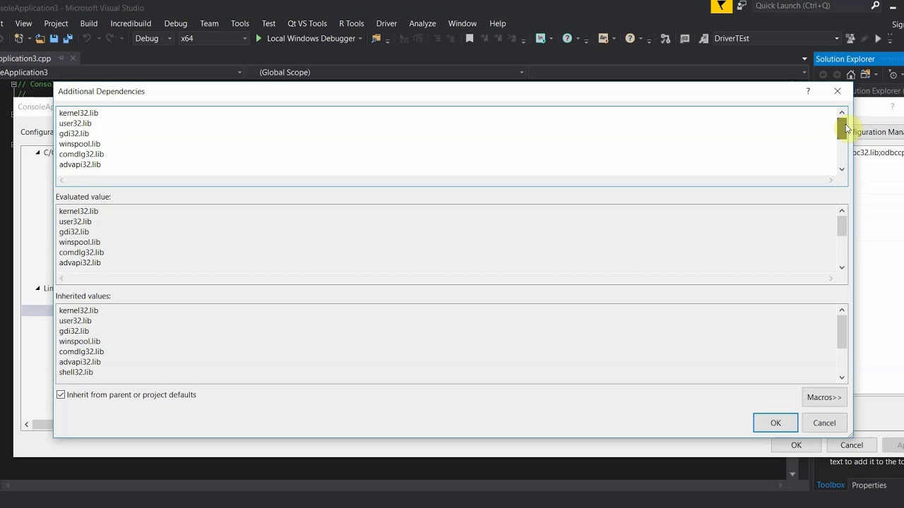
Task: Open the Debug configuration dropdown
Action: 153,39
